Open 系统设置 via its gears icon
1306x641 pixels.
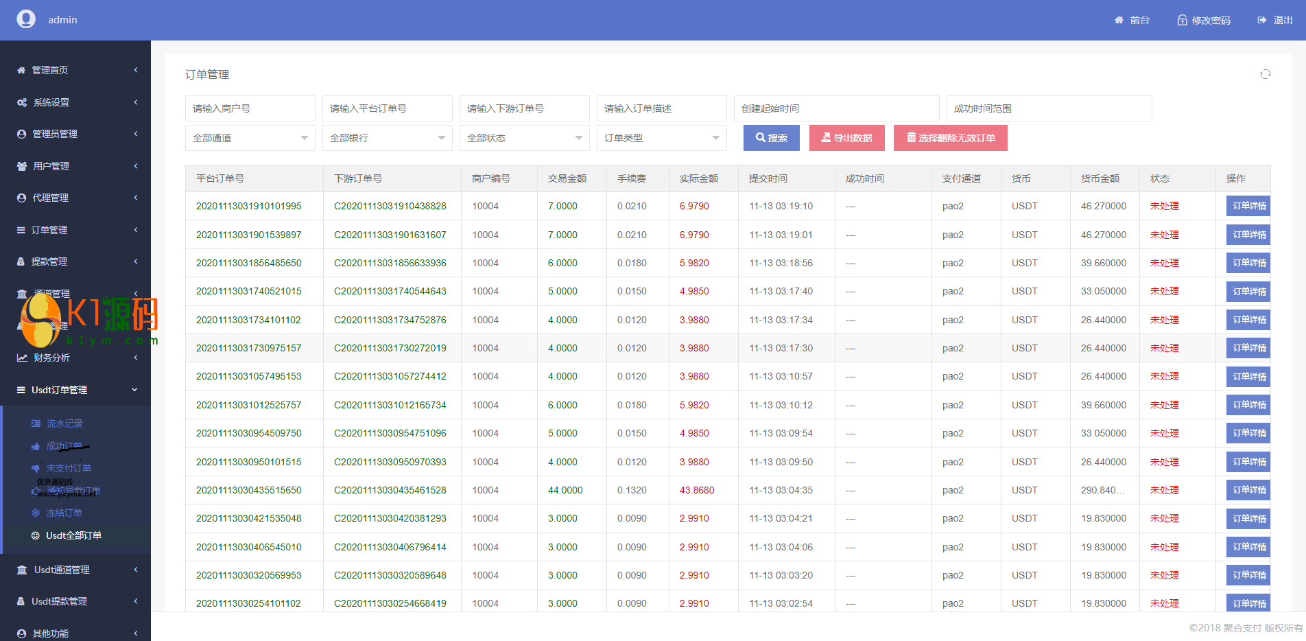point(22,102)
